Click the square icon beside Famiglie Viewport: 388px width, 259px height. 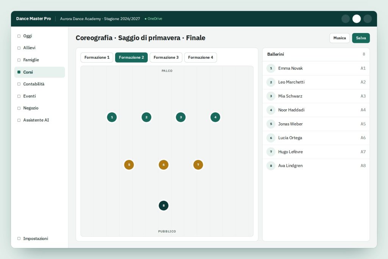point(19,60)
